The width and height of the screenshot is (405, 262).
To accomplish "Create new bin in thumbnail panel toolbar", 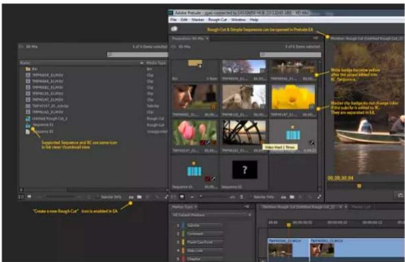I will [x=292, y=197].
